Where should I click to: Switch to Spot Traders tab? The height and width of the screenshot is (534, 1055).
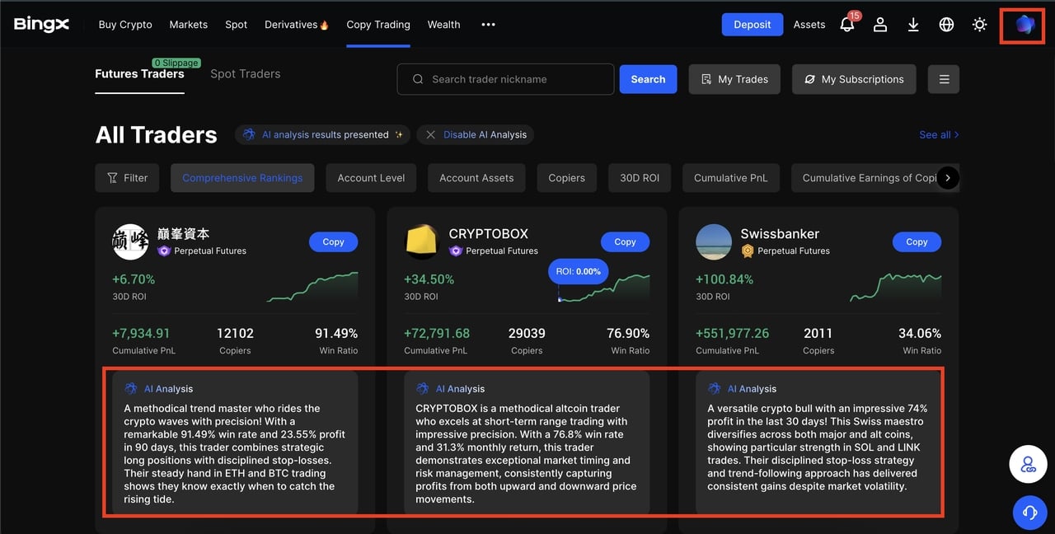pyautogui.click(x=246, y=74)
